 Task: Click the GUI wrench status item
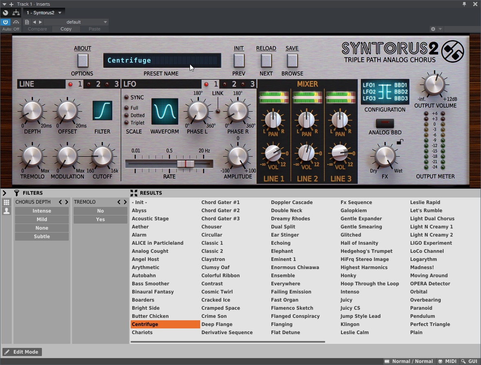[x=469, y=361]
